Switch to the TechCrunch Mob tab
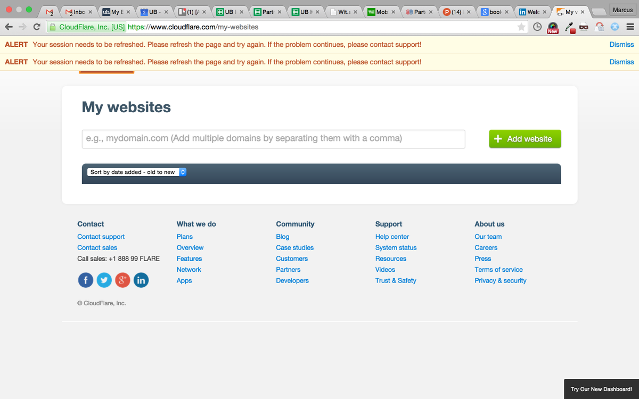 pyautogui.click(x=381, y=12)
